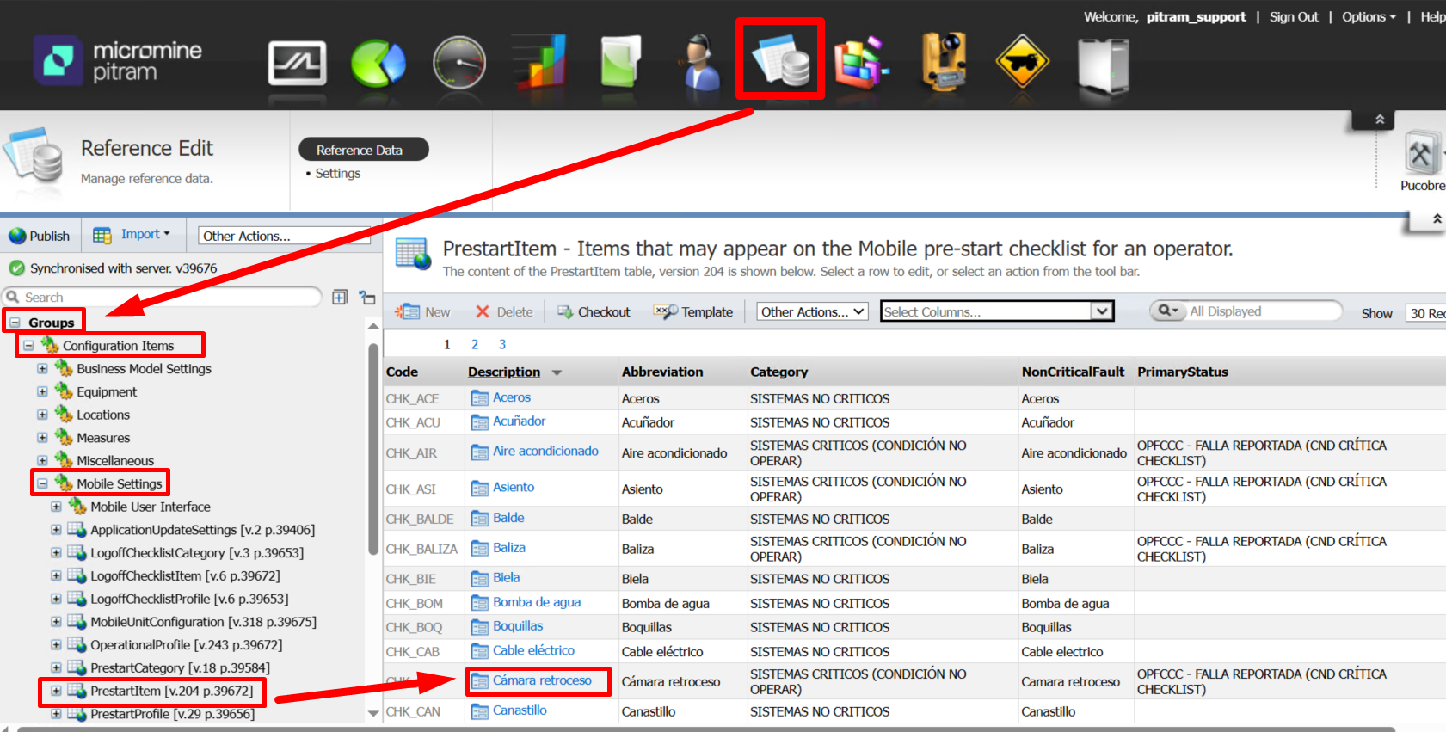Expand the Business Model Settings node
The width and height of the screenshot is (1446, 732).
point(42,368)
